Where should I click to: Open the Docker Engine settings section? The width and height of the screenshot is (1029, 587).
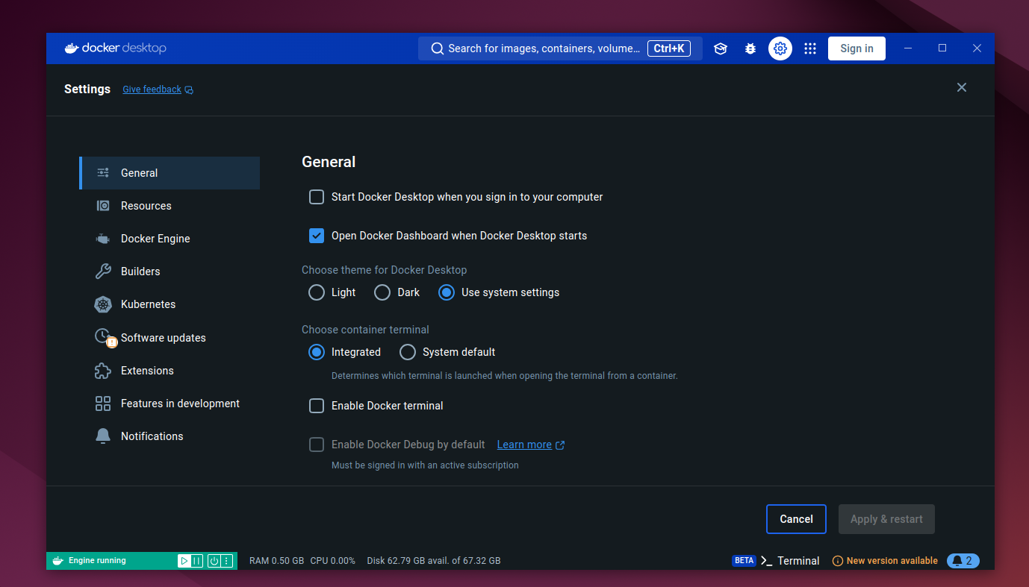coord(170,239)
